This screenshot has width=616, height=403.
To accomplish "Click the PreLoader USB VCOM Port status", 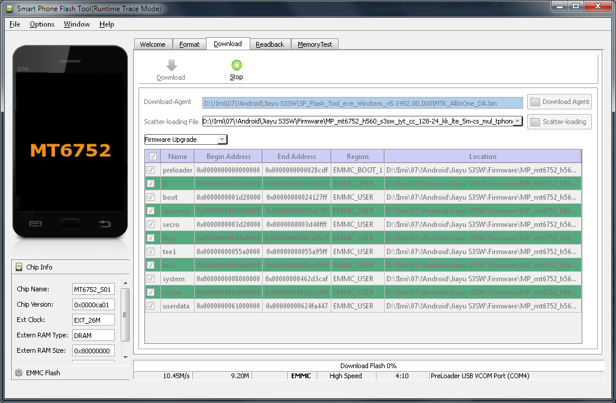I will click(x=516, y=376).
